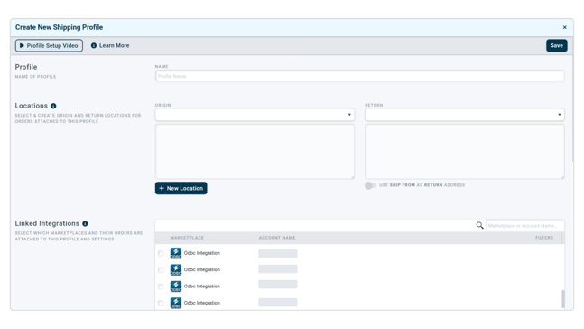Click the Profile Name input field
Viewport: 584px width, 329px height.
359,76
